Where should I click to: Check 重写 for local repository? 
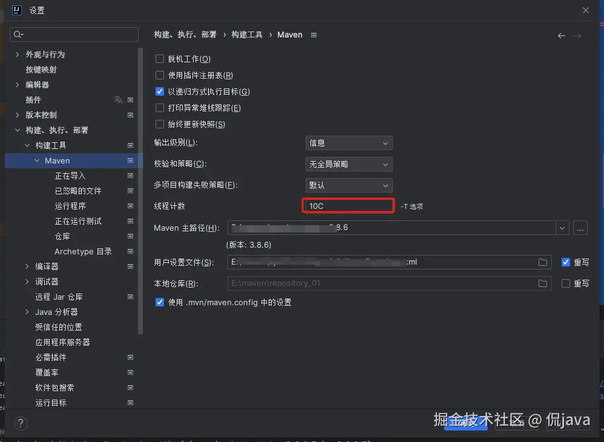click(x=565, y=283)
